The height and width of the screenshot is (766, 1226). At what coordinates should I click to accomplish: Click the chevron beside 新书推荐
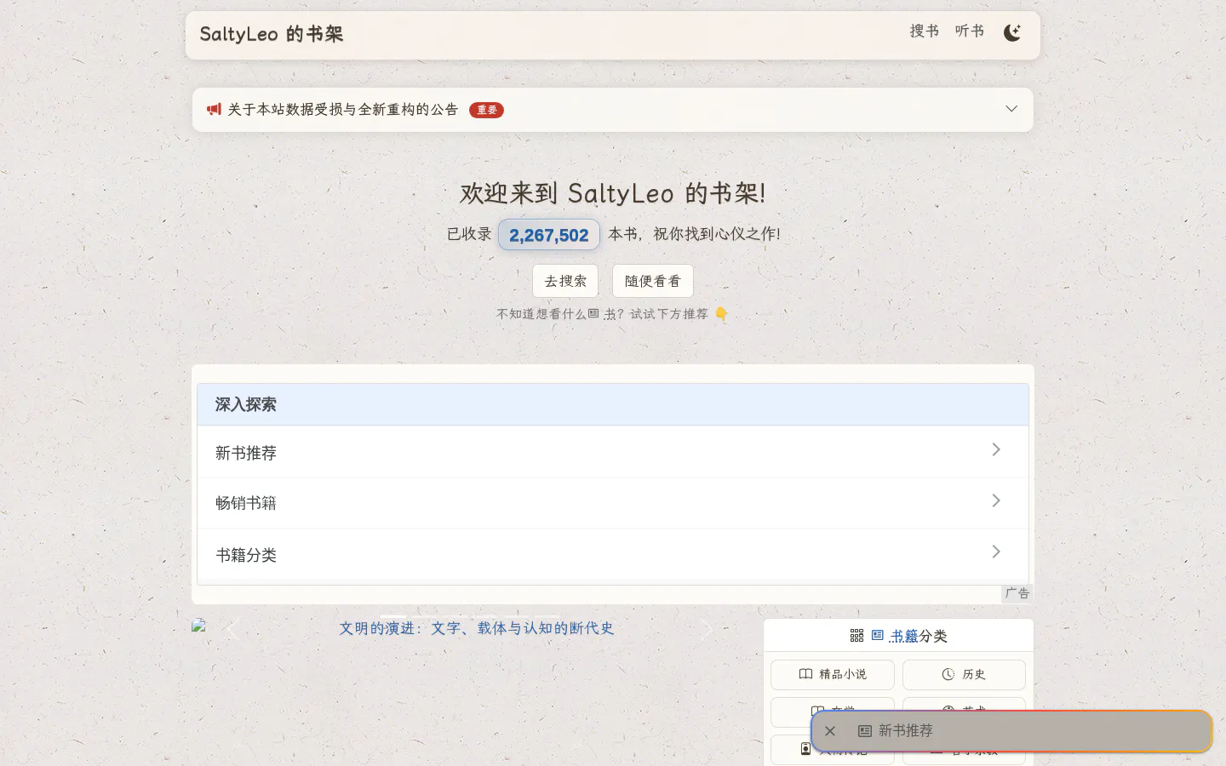[995, 449]
